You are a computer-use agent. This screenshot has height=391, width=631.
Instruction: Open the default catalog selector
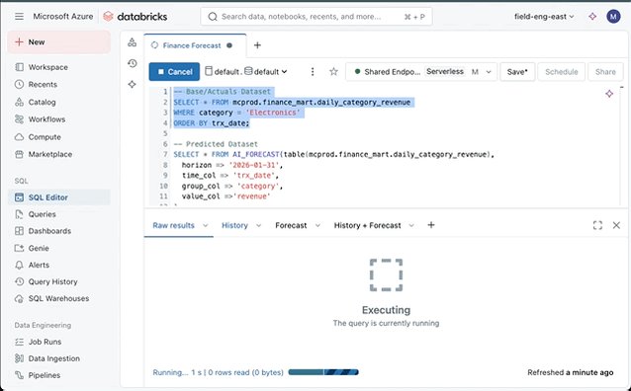(223, 71)
